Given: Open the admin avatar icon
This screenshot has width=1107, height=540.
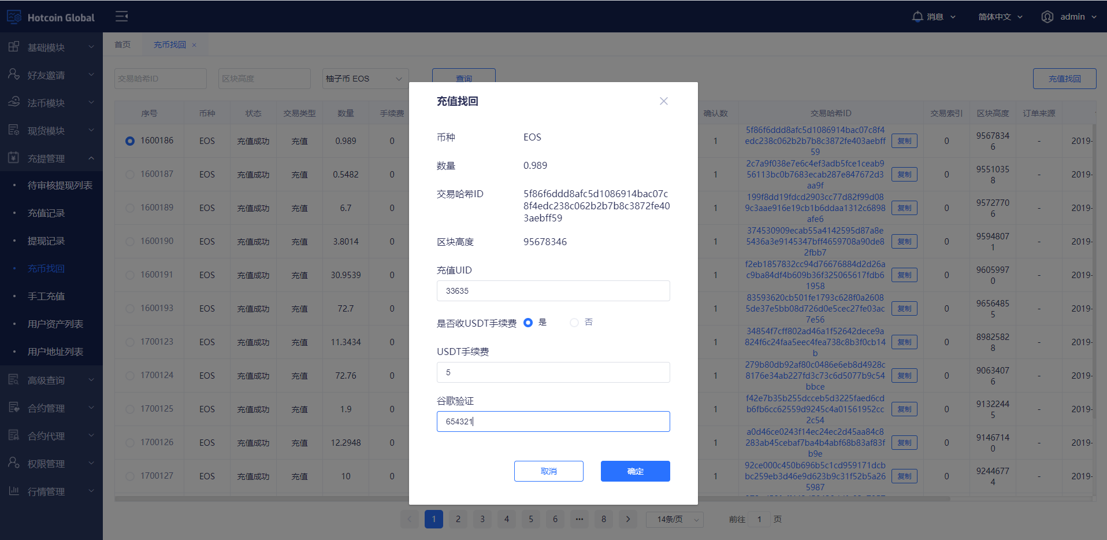Looking at the screenshot, I should [1047, 17].
